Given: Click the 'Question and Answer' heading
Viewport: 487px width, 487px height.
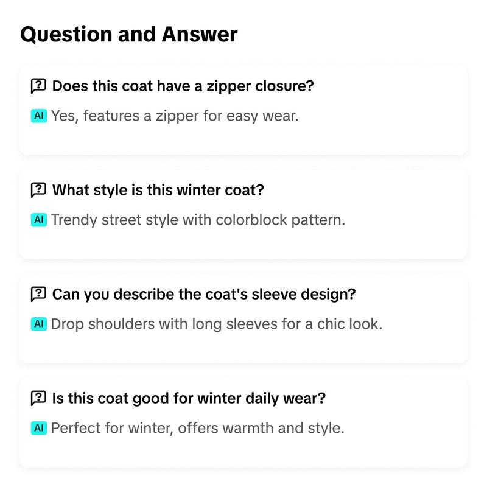Looking at the screenshot, I should click(129, 34).
